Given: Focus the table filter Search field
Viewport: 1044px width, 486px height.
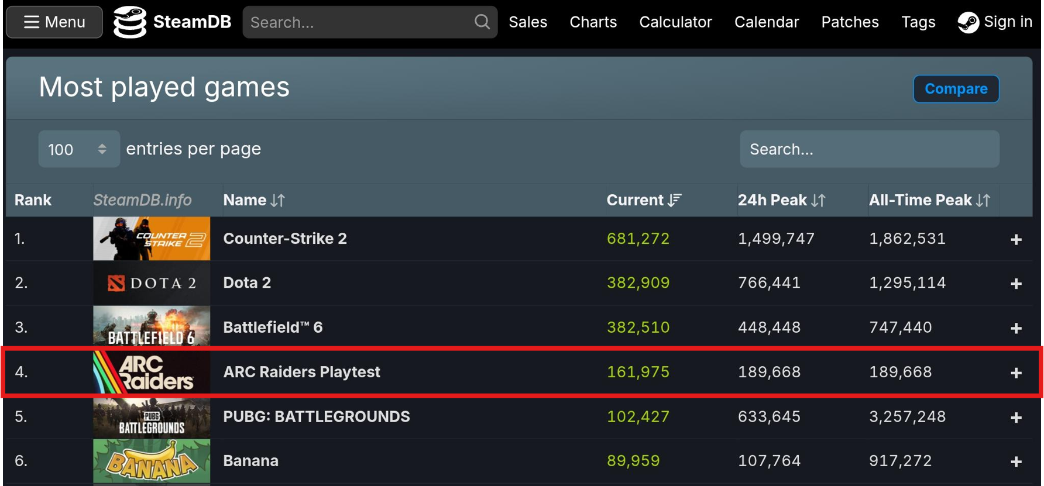Looking at the screenshot, I should (x=869, y=149).
